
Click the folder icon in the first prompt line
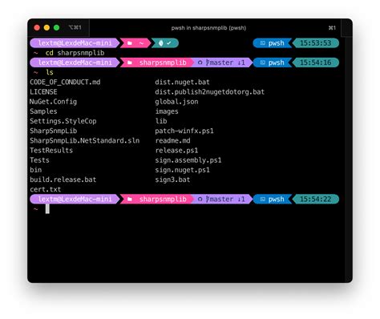(130, 43)
